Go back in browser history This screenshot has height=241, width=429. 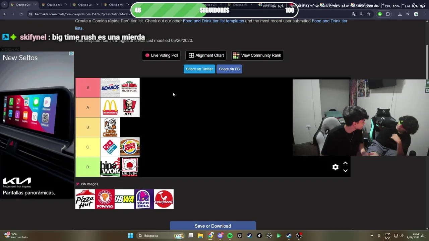(x=5, y=14)
